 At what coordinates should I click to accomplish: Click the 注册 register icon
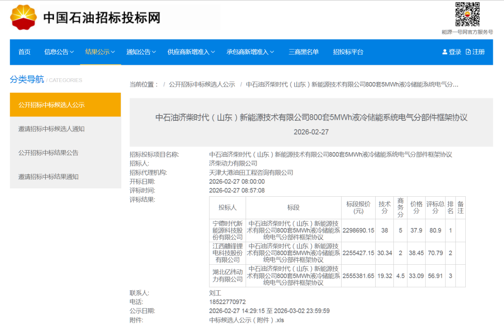469,52
